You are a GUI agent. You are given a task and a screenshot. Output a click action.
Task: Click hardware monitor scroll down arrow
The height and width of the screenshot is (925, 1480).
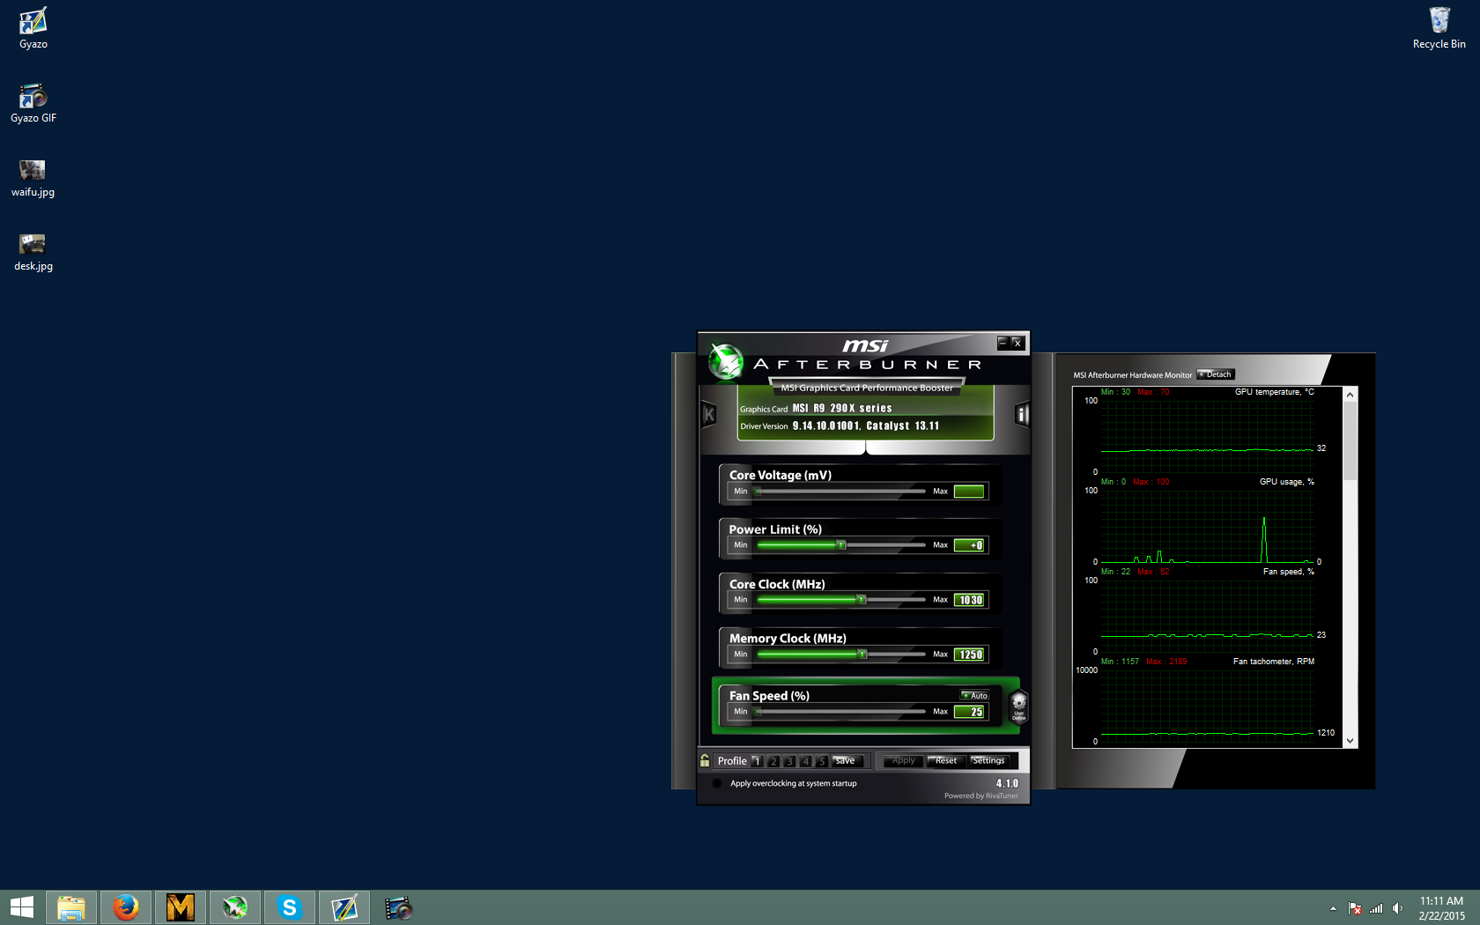(1350, 741)
